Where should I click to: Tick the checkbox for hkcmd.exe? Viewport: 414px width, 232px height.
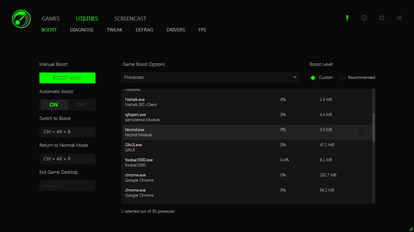[361, 132]
